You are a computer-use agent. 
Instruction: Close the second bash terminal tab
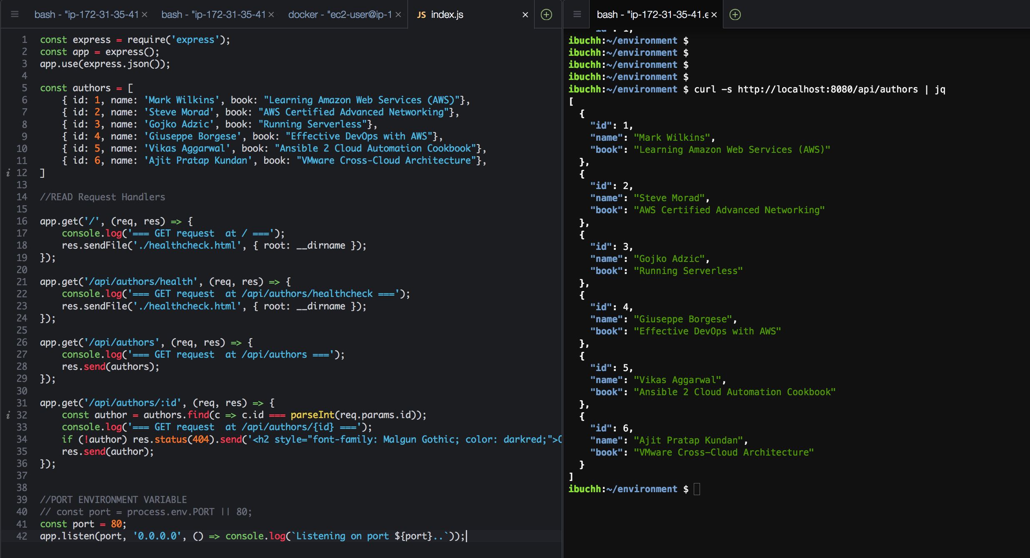[271, 15]
